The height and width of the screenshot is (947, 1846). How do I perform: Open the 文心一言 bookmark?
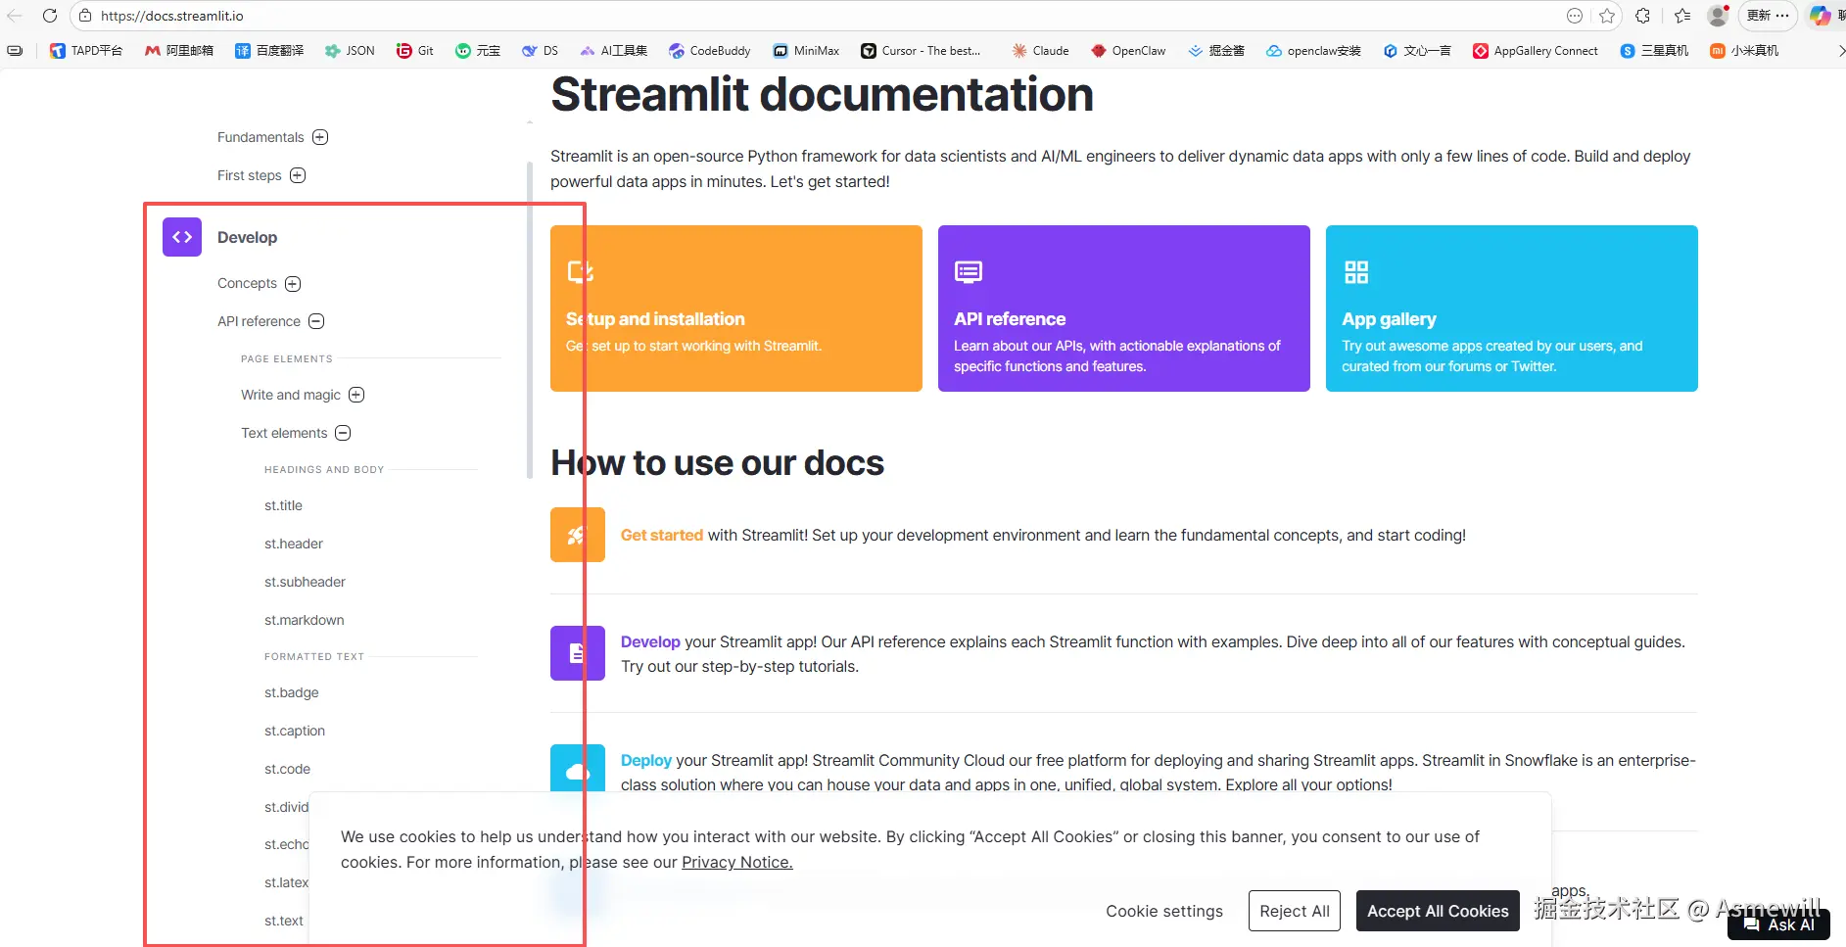(1417, 51)
